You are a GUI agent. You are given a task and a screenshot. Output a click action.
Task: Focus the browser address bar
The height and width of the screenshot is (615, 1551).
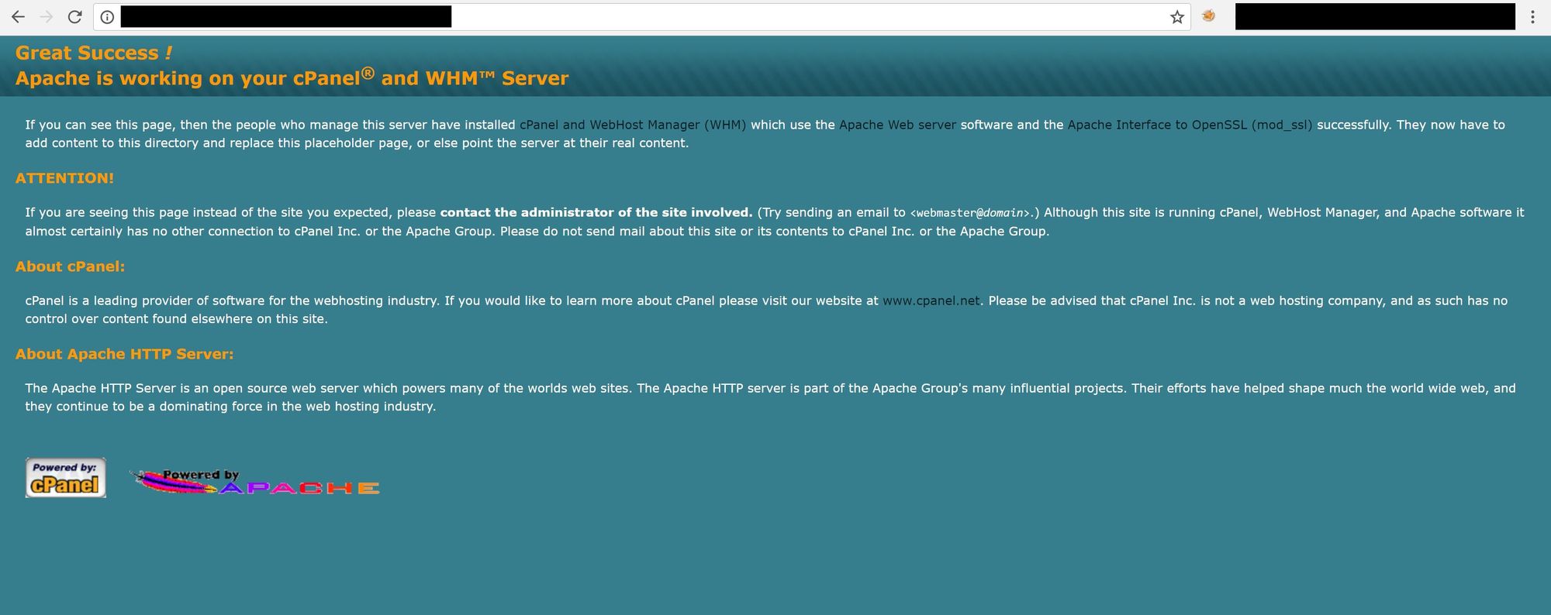pos(642,17)
